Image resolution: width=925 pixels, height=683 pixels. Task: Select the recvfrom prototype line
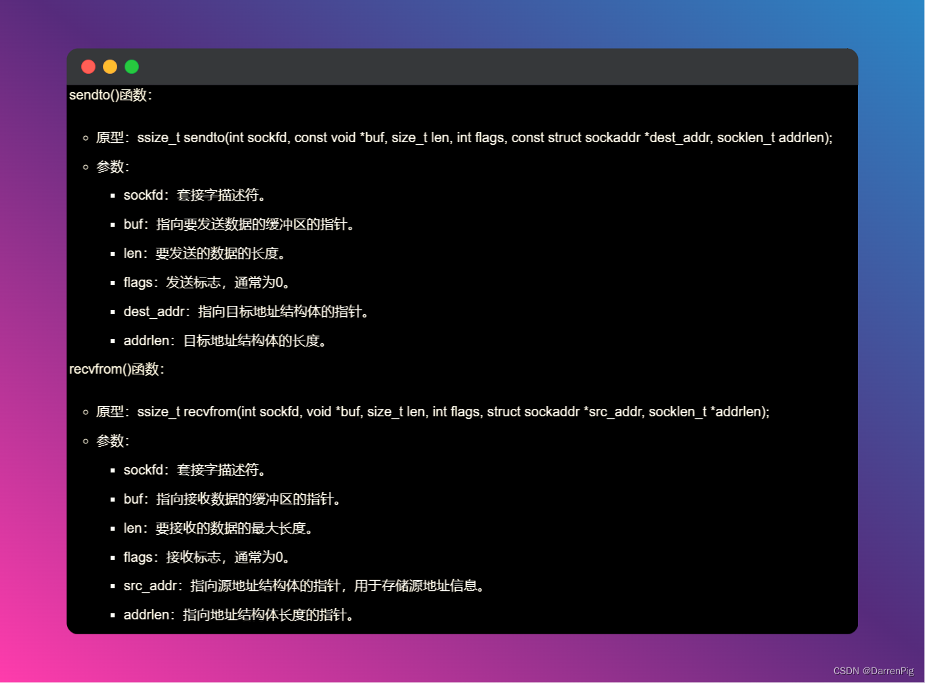point(433,412)
